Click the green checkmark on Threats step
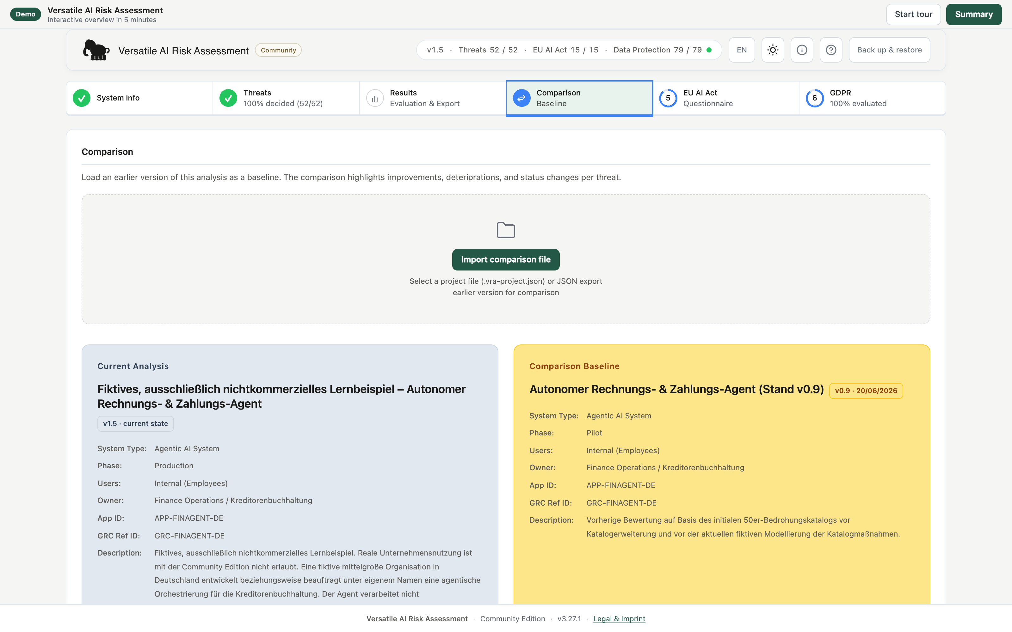This screenshot has height=632, width=1012. (x=228, y=98)
